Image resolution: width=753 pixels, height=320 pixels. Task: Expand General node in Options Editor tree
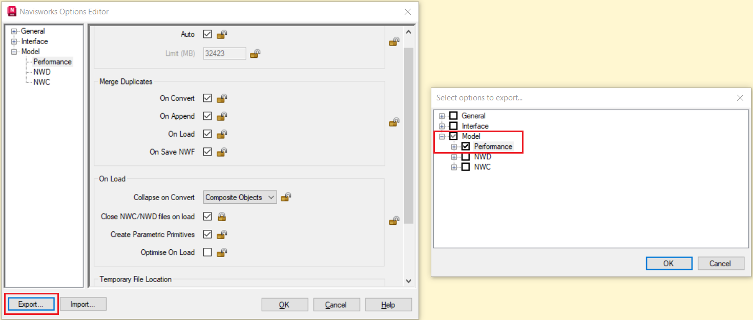(x=14, y=31)
